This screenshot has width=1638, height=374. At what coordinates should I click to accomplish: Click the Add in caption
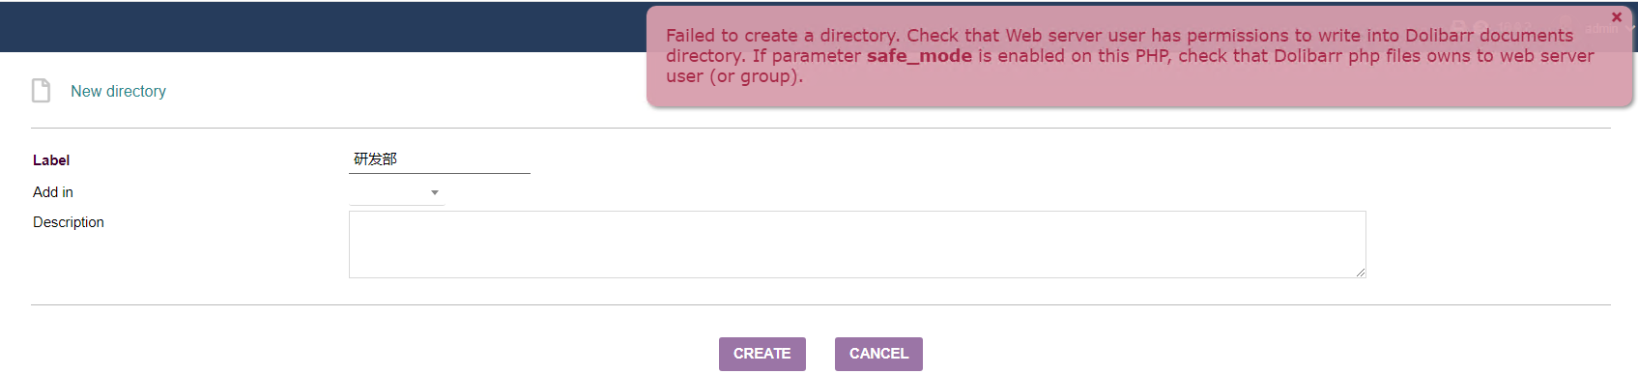coord(53,192)
